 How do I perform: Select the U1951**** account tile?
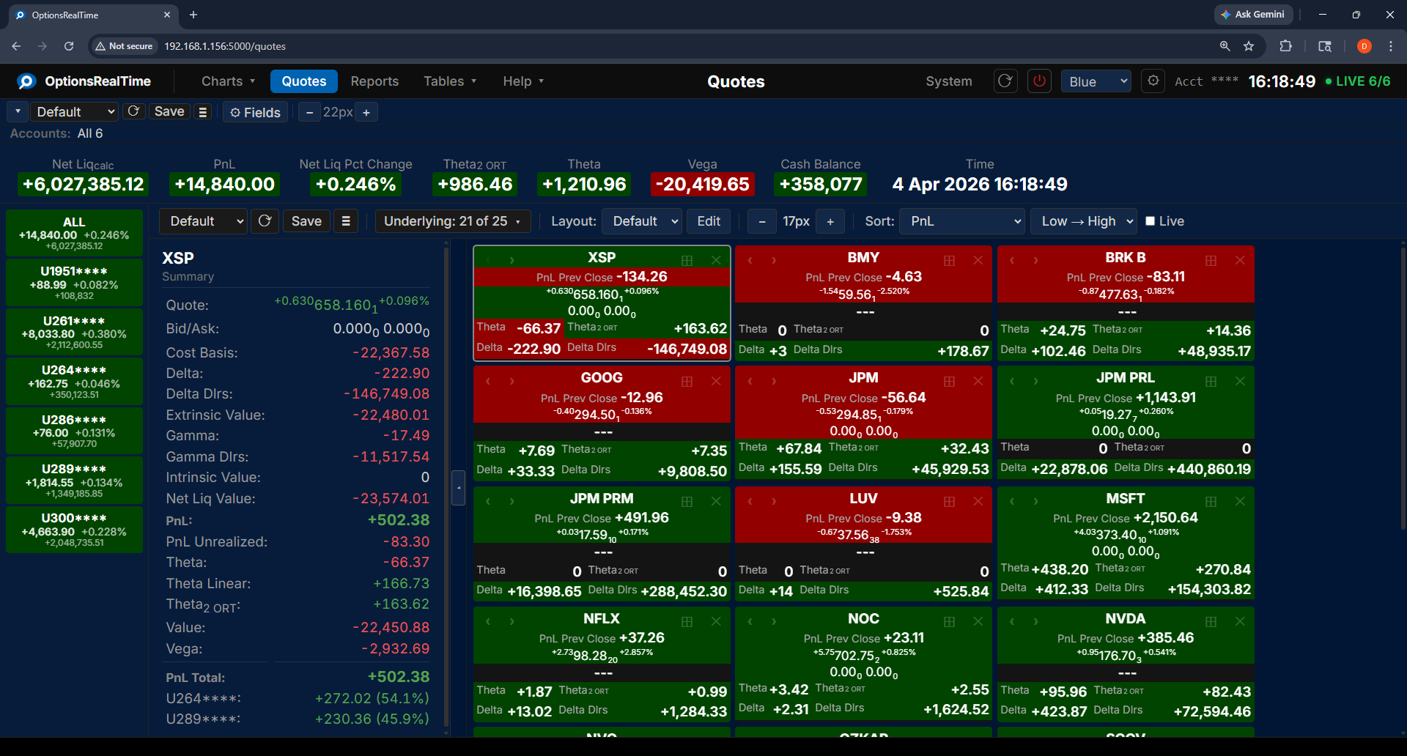[74, 282]
